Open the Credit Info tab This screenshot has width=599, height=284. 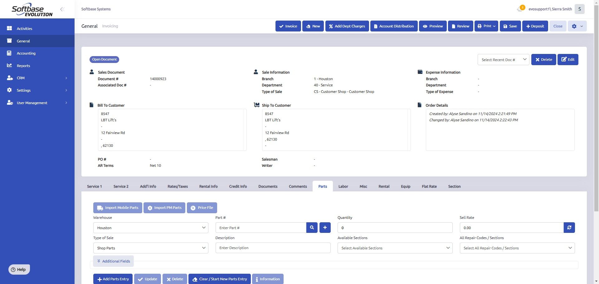tap(238, 186)
